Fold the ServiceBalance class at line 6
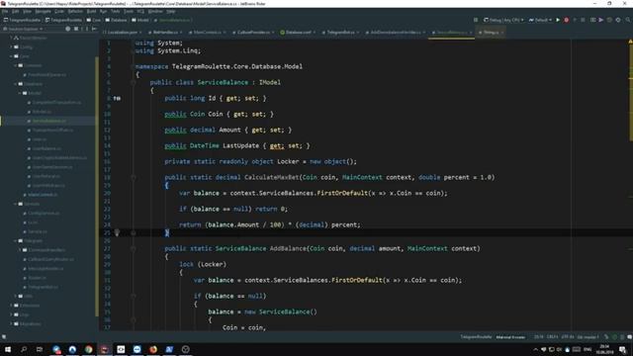633x356 pixels. click(x=133, y=82)
